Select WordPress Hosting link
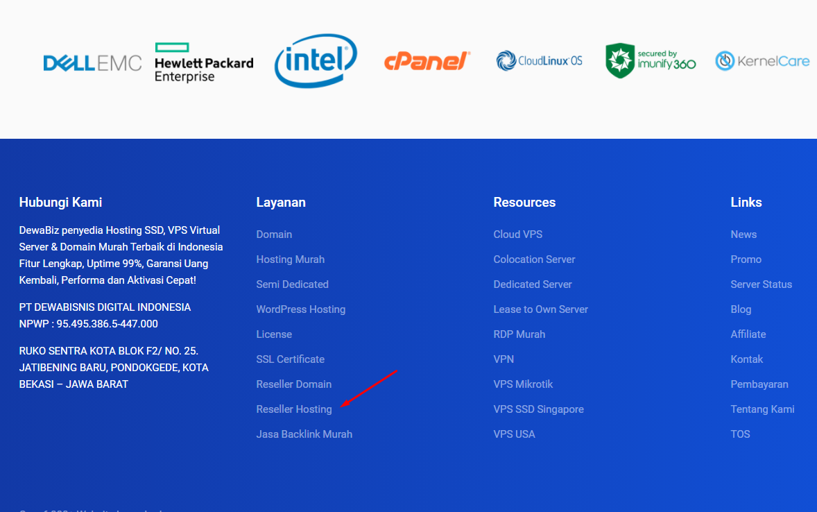This screenshot has width=817, height=512. click(300, 309)
